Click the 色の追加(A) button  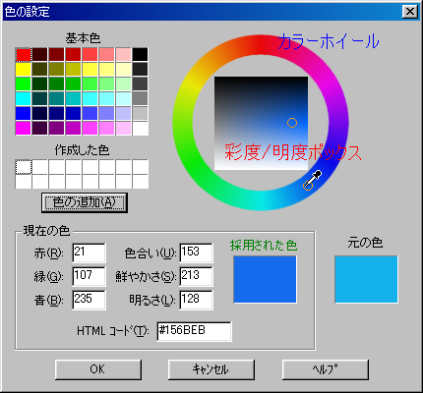tap(85, 202)
